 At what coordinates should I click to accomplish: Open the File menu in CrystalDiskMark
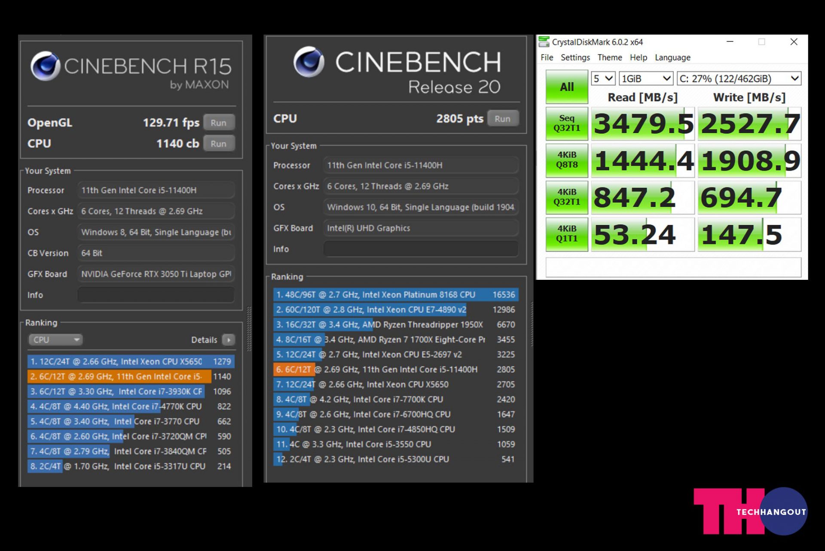[547, 58]
